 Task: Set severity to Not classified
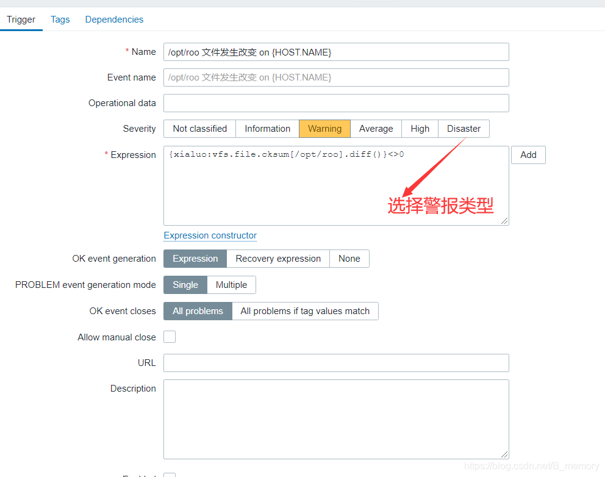click(x=199, y=129)
